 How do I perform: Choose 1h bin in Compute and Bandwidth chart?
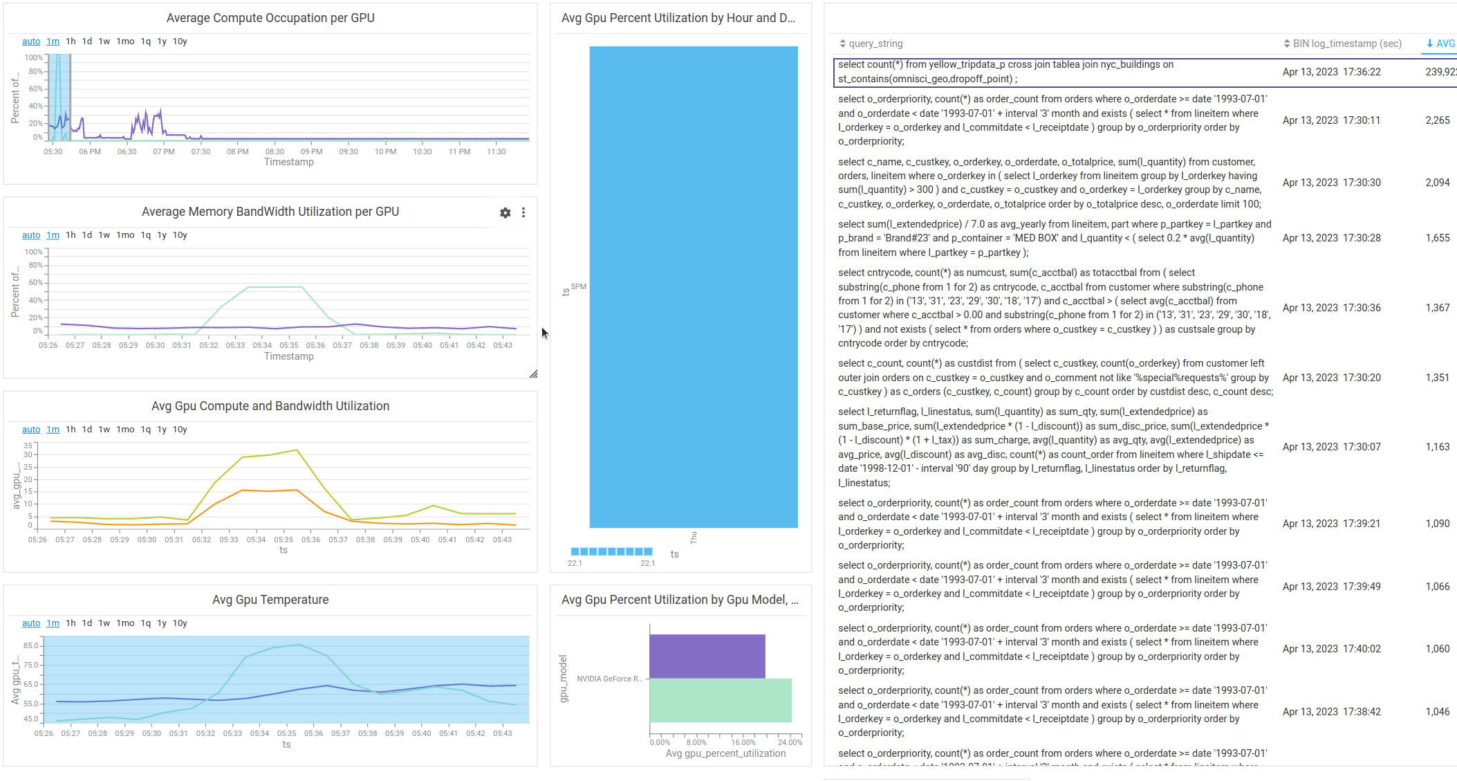71,430
